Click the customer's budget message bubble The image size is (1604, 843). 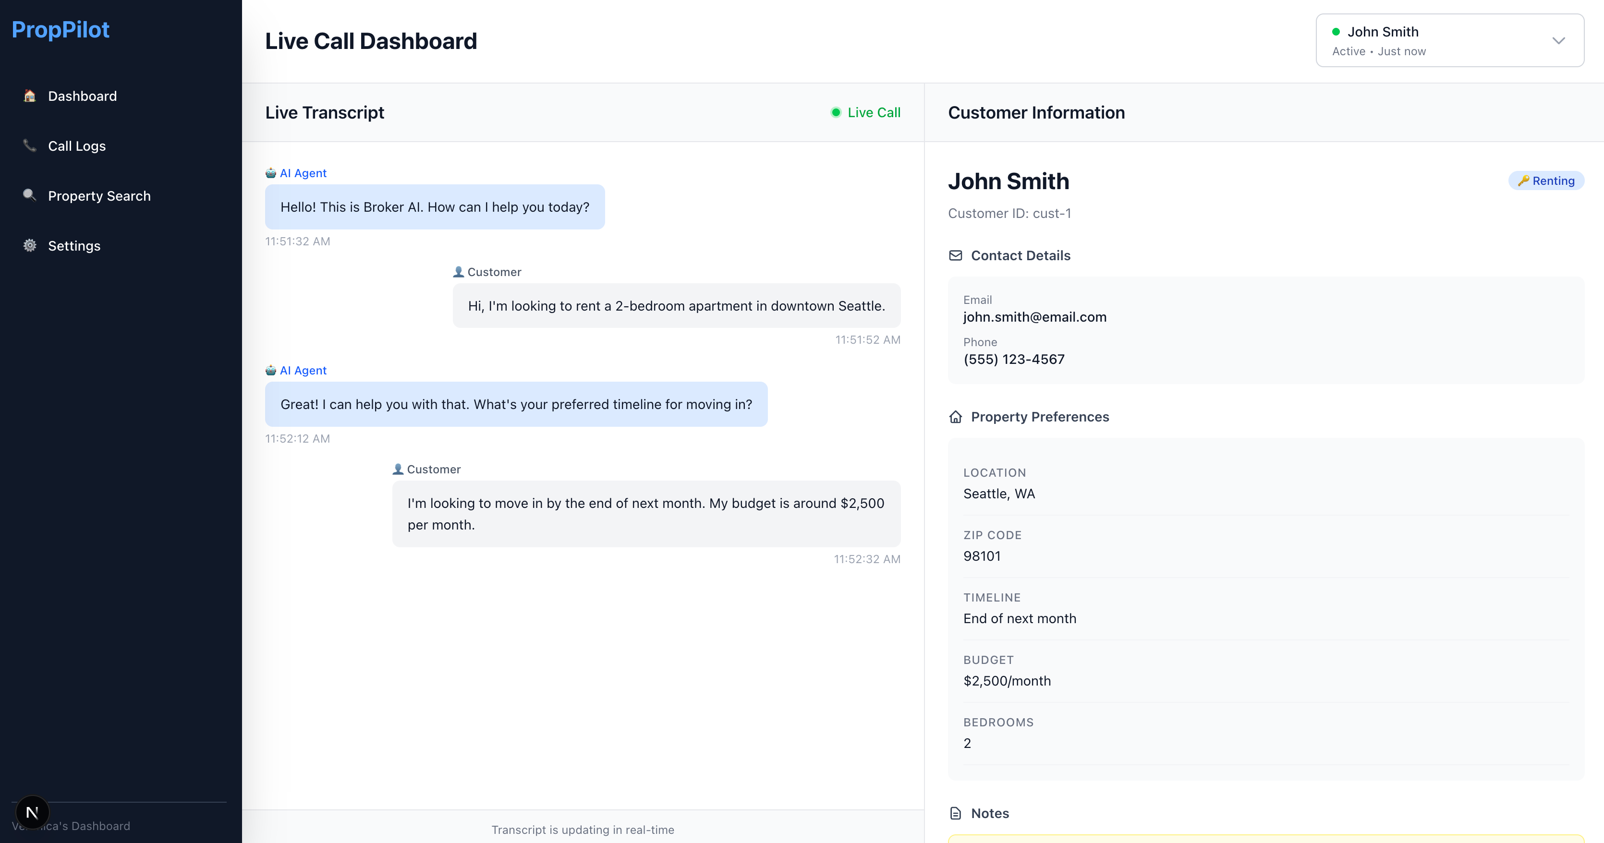[x=646, y=514]
